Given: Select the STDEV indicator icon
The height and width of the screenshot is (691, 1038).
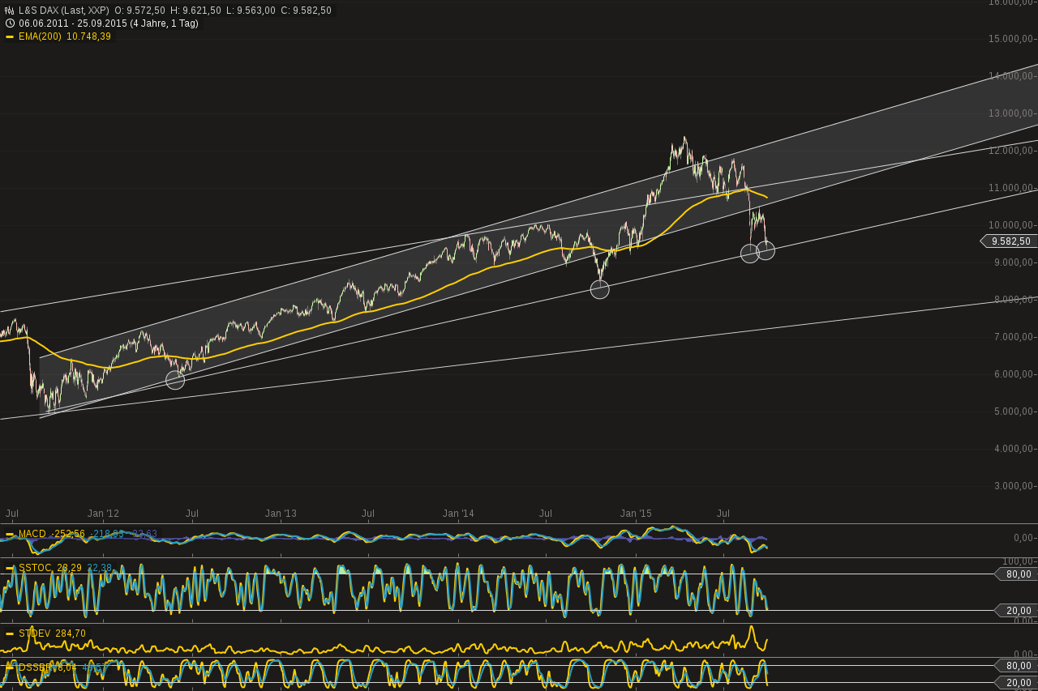Looking at the screenshot, I should 11,633.
